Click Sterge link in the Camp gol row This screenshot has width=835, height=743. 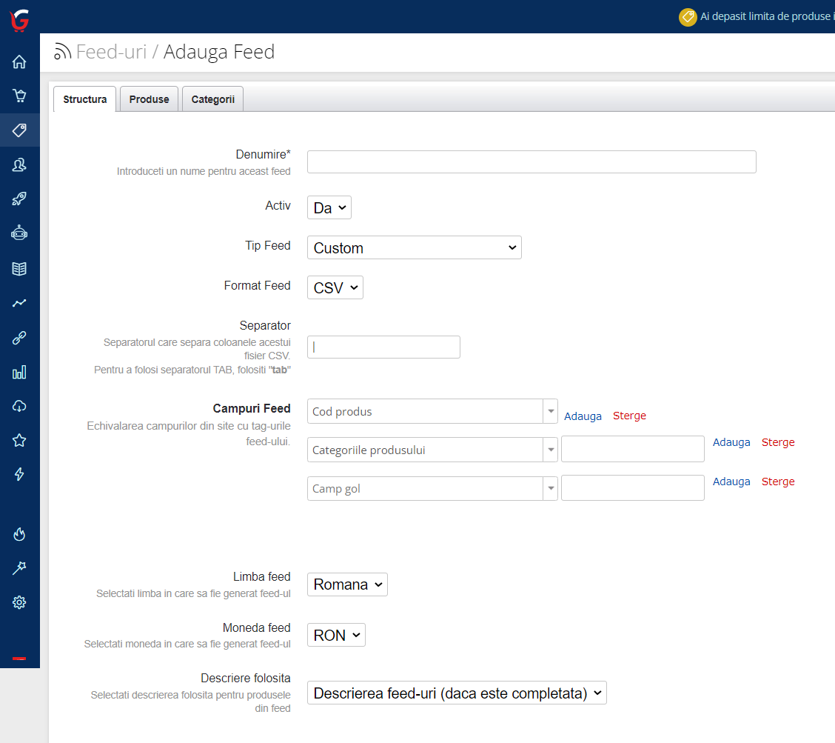(778, 482)
